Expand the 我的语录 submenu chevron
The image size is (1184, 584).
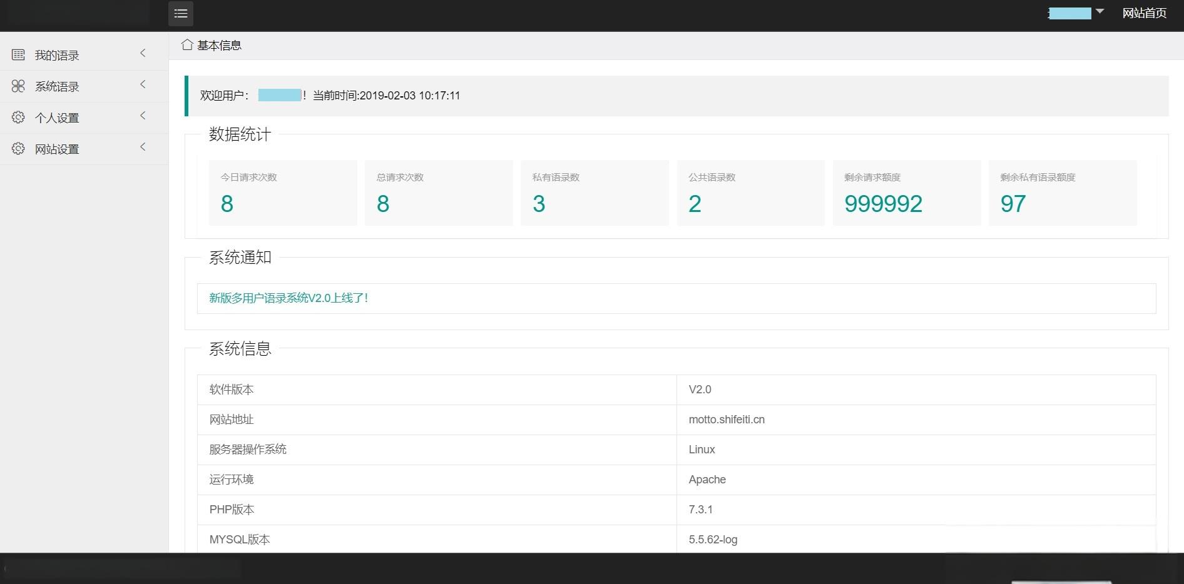143,53
